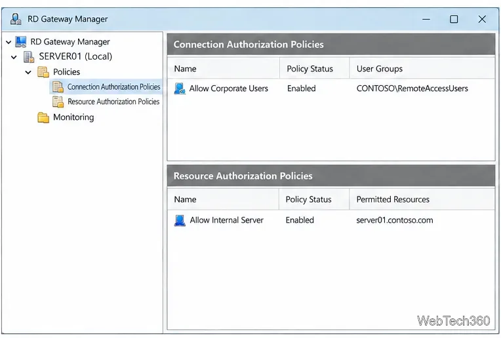Select the Allow Internal Server policy name
The height and width of the screenshot is (338, 501).
point(226,220)
